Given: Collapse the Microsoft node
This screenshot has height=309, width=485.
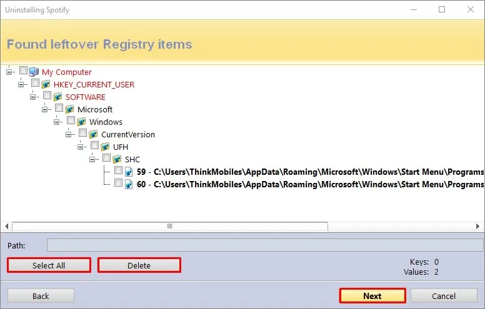Looking at the screenshot, I should point(44,109).
